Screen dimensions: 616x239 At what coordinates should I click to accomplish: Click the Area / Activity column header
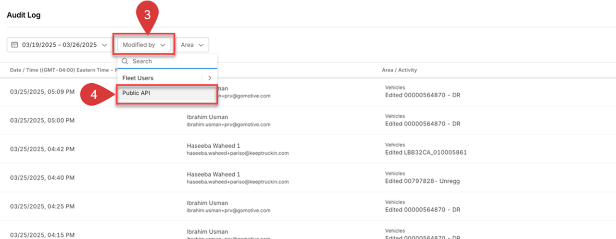pyautogui.click(x=399, y=70)
